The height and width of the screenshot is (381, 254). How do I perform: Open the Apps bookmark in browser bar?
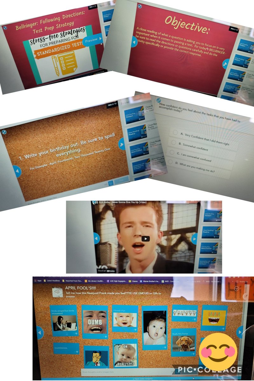point(37,281)
